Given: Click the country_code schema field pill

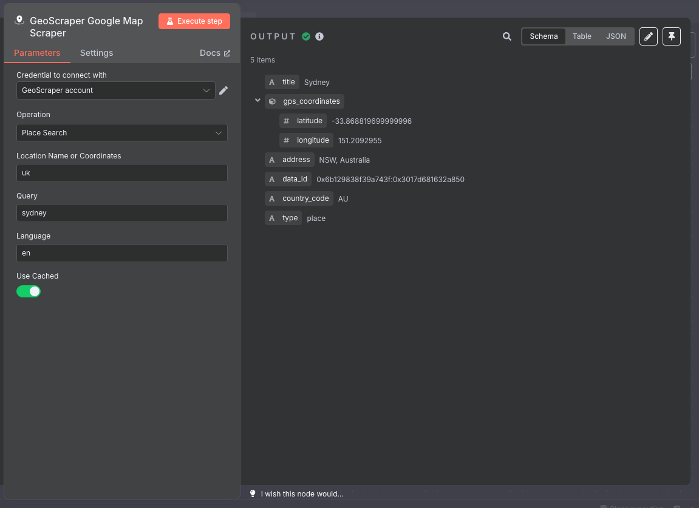Looking at the screenshot, I should pos(299,198).
